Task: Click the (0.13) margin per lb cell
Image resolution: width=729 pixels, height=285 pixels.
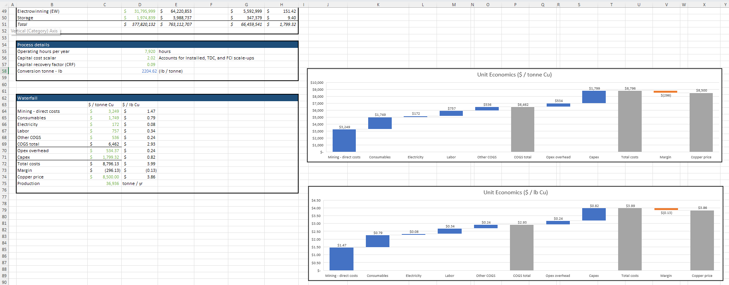Action: tap(139, 170)
